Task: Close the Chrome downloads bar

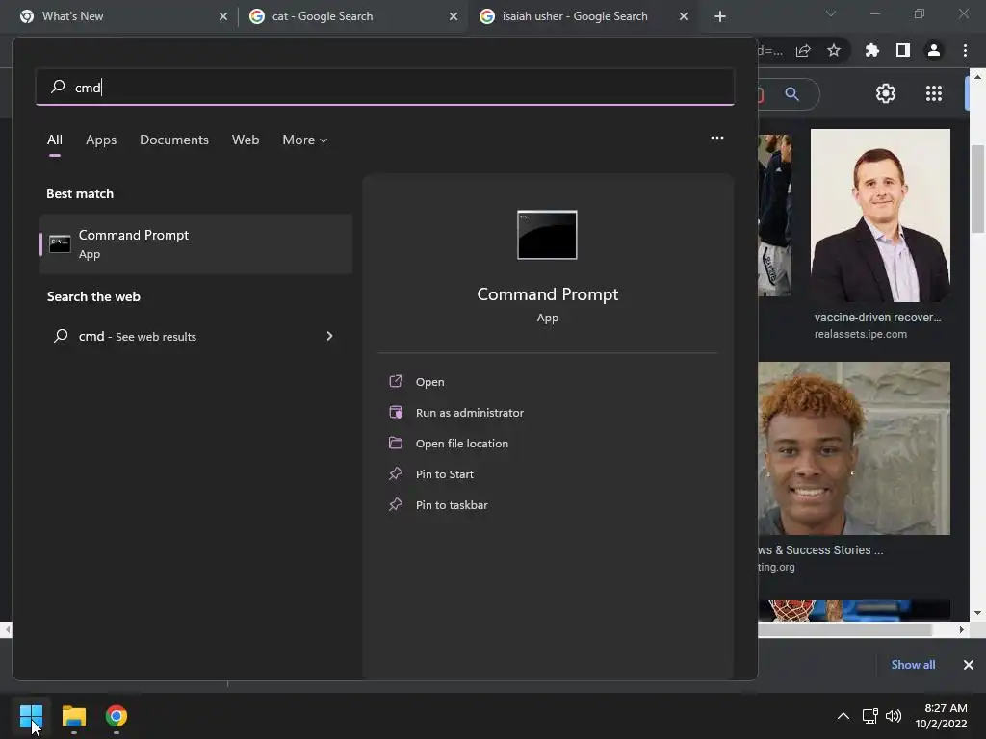Action: pyautogui.click(x=969, y=665)
